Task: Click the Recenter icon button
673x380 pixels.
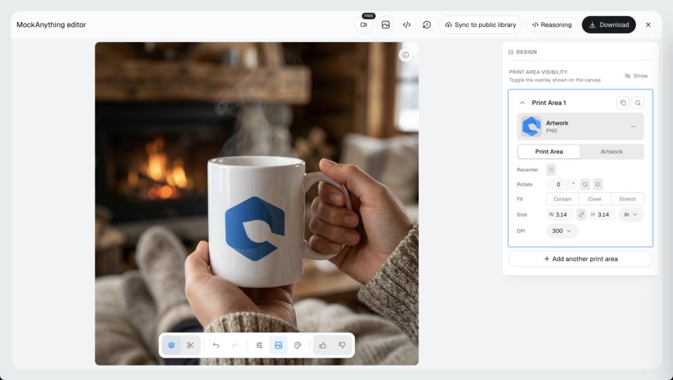Action: (x=551, y=169)
